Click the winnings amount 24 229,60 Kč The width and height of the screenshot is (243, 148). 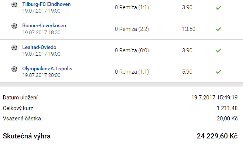[217, 136]
